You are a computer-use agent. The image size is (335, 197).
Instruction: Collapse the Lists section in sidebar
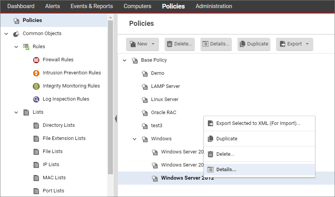click(16, 112)
